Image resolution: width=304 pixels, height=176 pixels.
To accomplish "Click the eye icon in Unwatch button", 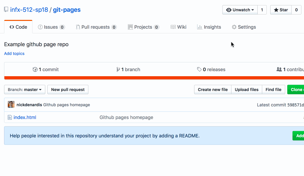I will point(229,10).
